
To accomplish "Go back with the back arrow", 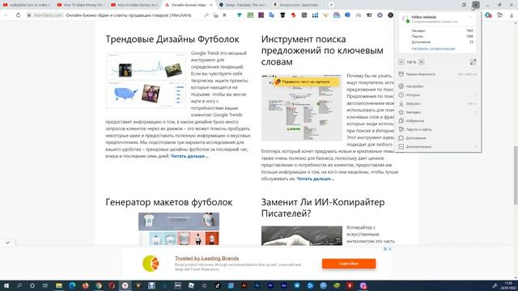I will [6, 15].
